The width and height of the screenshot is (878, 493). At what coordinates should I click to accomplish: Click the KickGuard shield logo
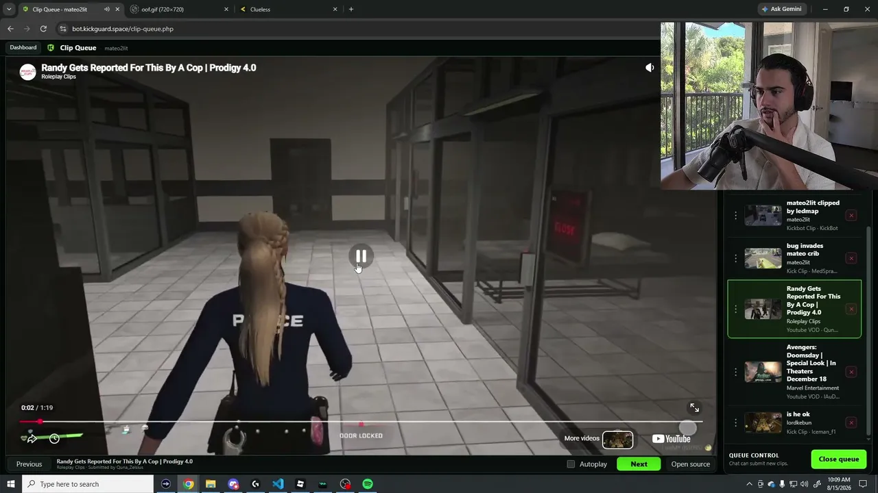(x=51, y=48)
